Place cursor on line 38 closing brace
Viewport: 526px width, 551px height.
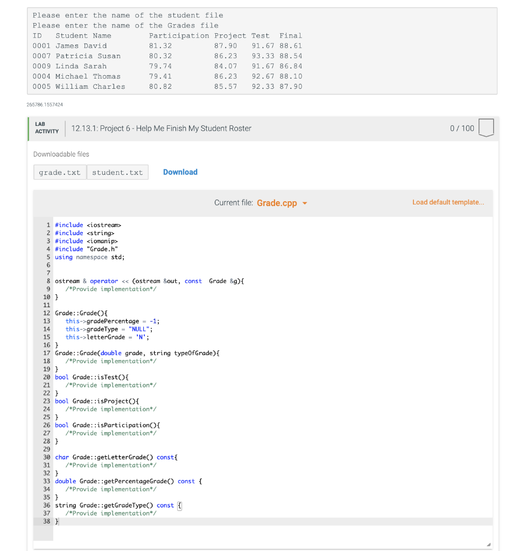pos(57,521)
